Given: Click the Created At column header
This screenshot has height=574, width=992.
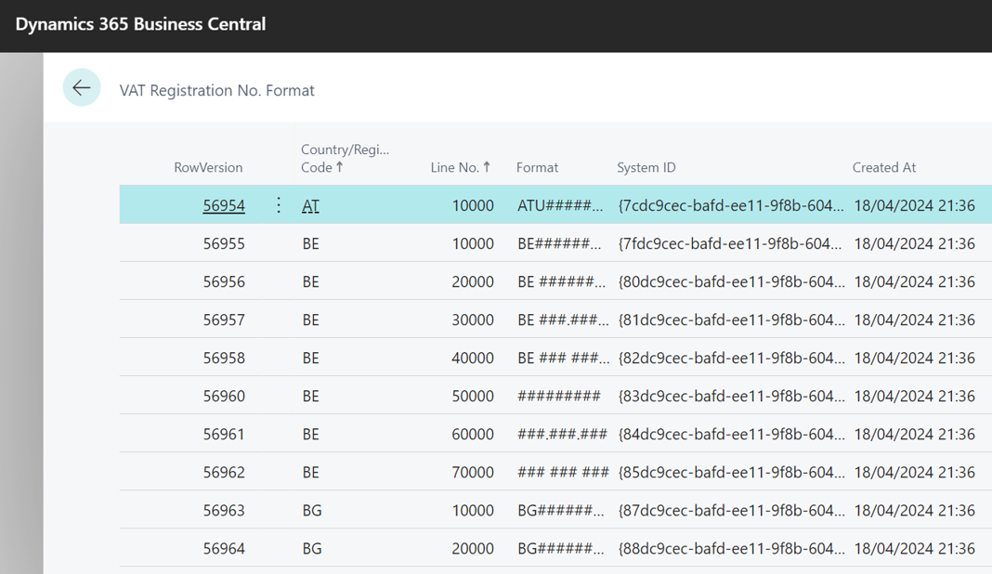Looking at the screenshot, I should (883, 167).
